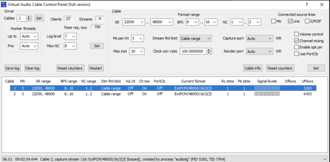Open the Log level dropdown
The width and height of the screenshot is (330, 162).
click(x=70, y=36)
